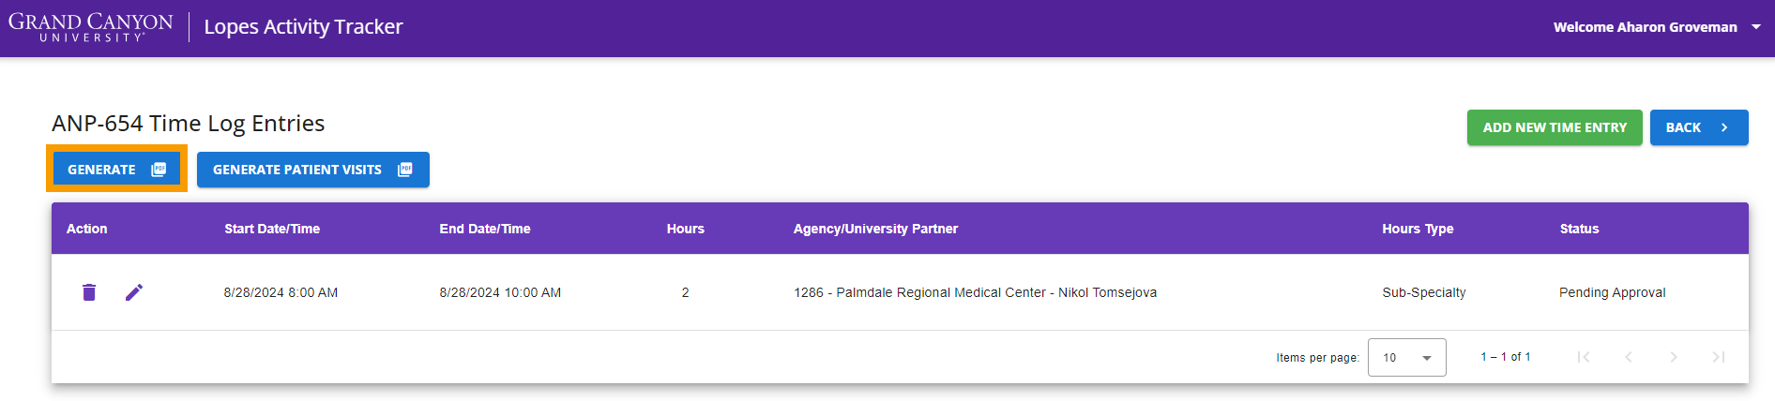The width and height of the screenshot is (1775, 401).
Task: Click PDF icon on Generate button
Action: point(159,170)
